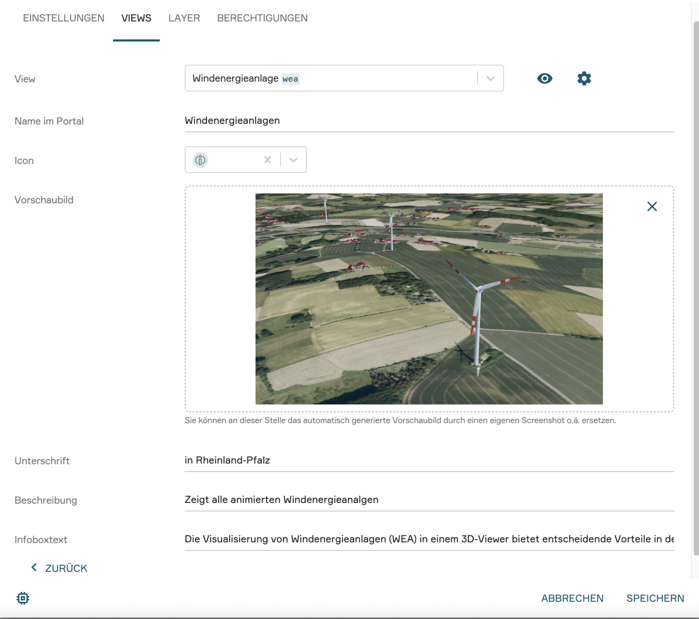Expand the View dropdown arrow
The width and height of the screenshot is (699, 619).
[490, 78]
